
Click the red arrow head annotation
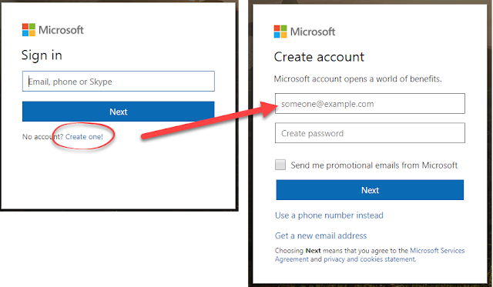click(x=269, y=109)
